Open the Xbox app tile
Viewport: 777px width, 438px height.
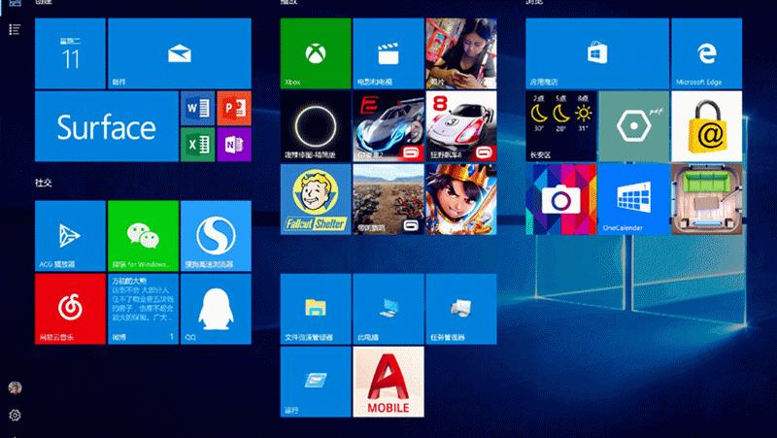(x=315, y=53)
